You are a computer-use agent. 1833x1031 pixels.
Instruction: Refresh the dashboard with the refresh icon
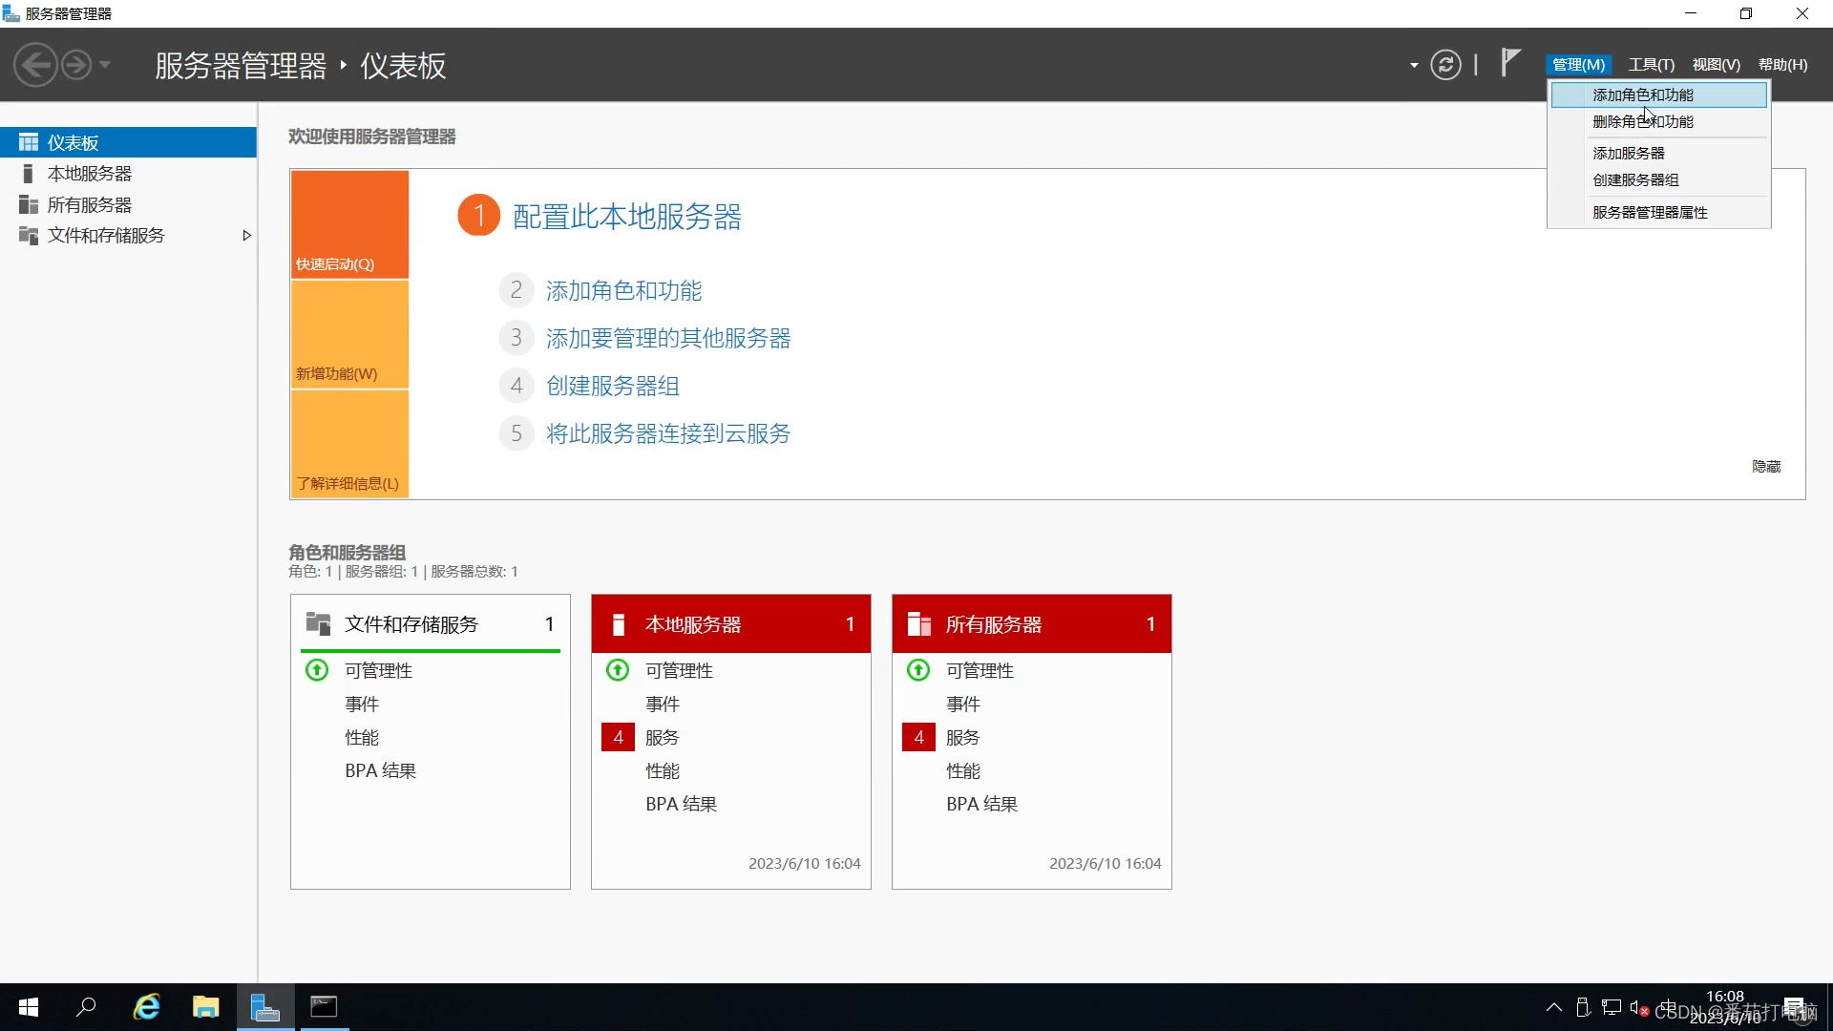click(x=1445, y=65)
